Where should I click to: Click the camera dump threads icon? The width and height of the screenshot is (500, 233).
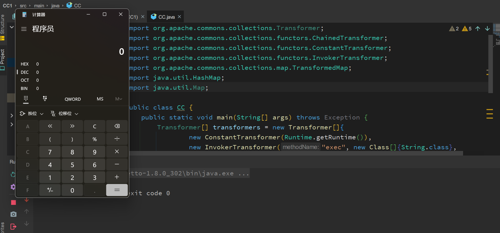tap(13, 214)
